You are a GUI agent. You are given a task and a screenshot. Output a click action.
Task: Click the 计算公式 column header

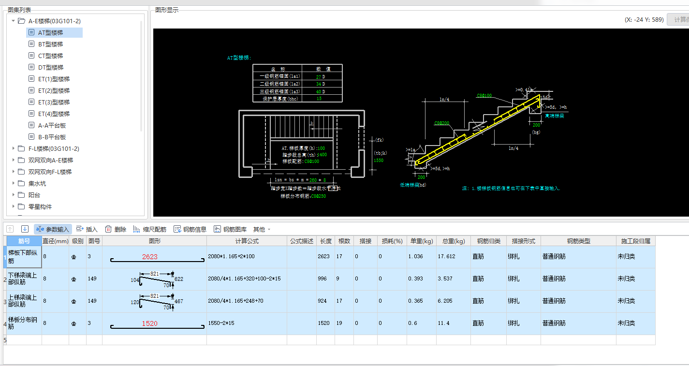[x=247, y=241]
